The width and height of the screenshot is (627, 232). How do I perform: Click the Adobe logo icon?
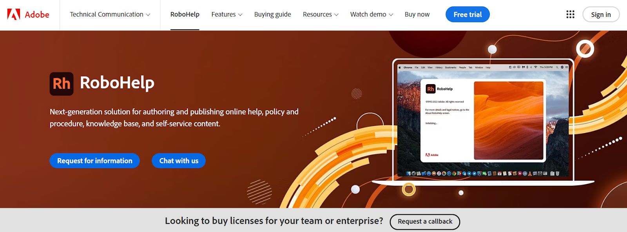pyautogui.click(x=14, y=14)
